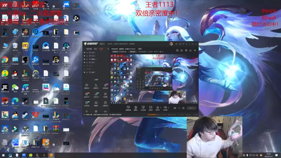The height and width of the screenshot is (158, 281).
Task: Switch to the first scene tab
Action: [x=89, y=49]
